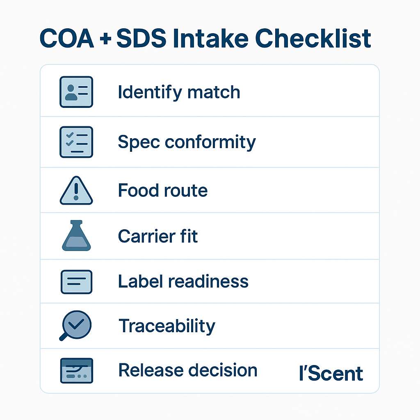Select the Spec conformity label
Image resolution: width=420 pixels, height=420 pixels.
click(x=187, y=142)
